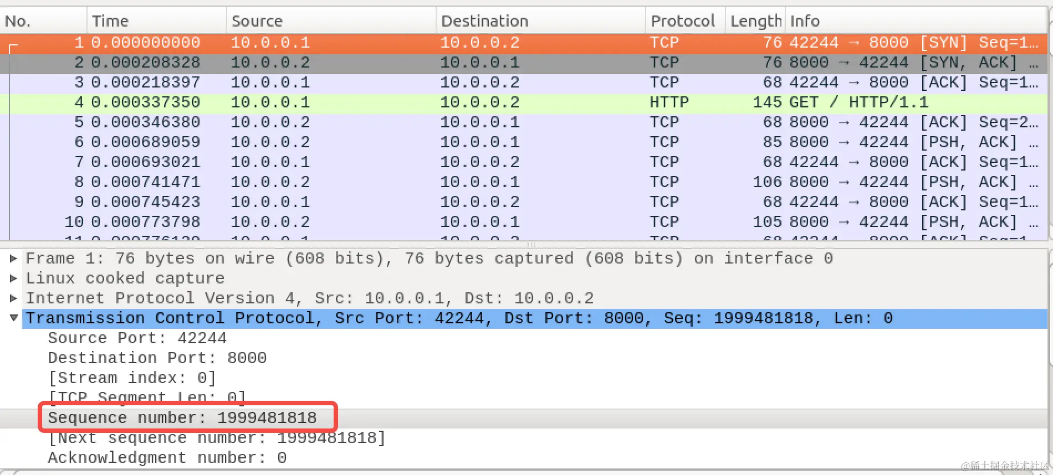Select packet 8 with length 106
1053x475 pixels.
point(524,182)
